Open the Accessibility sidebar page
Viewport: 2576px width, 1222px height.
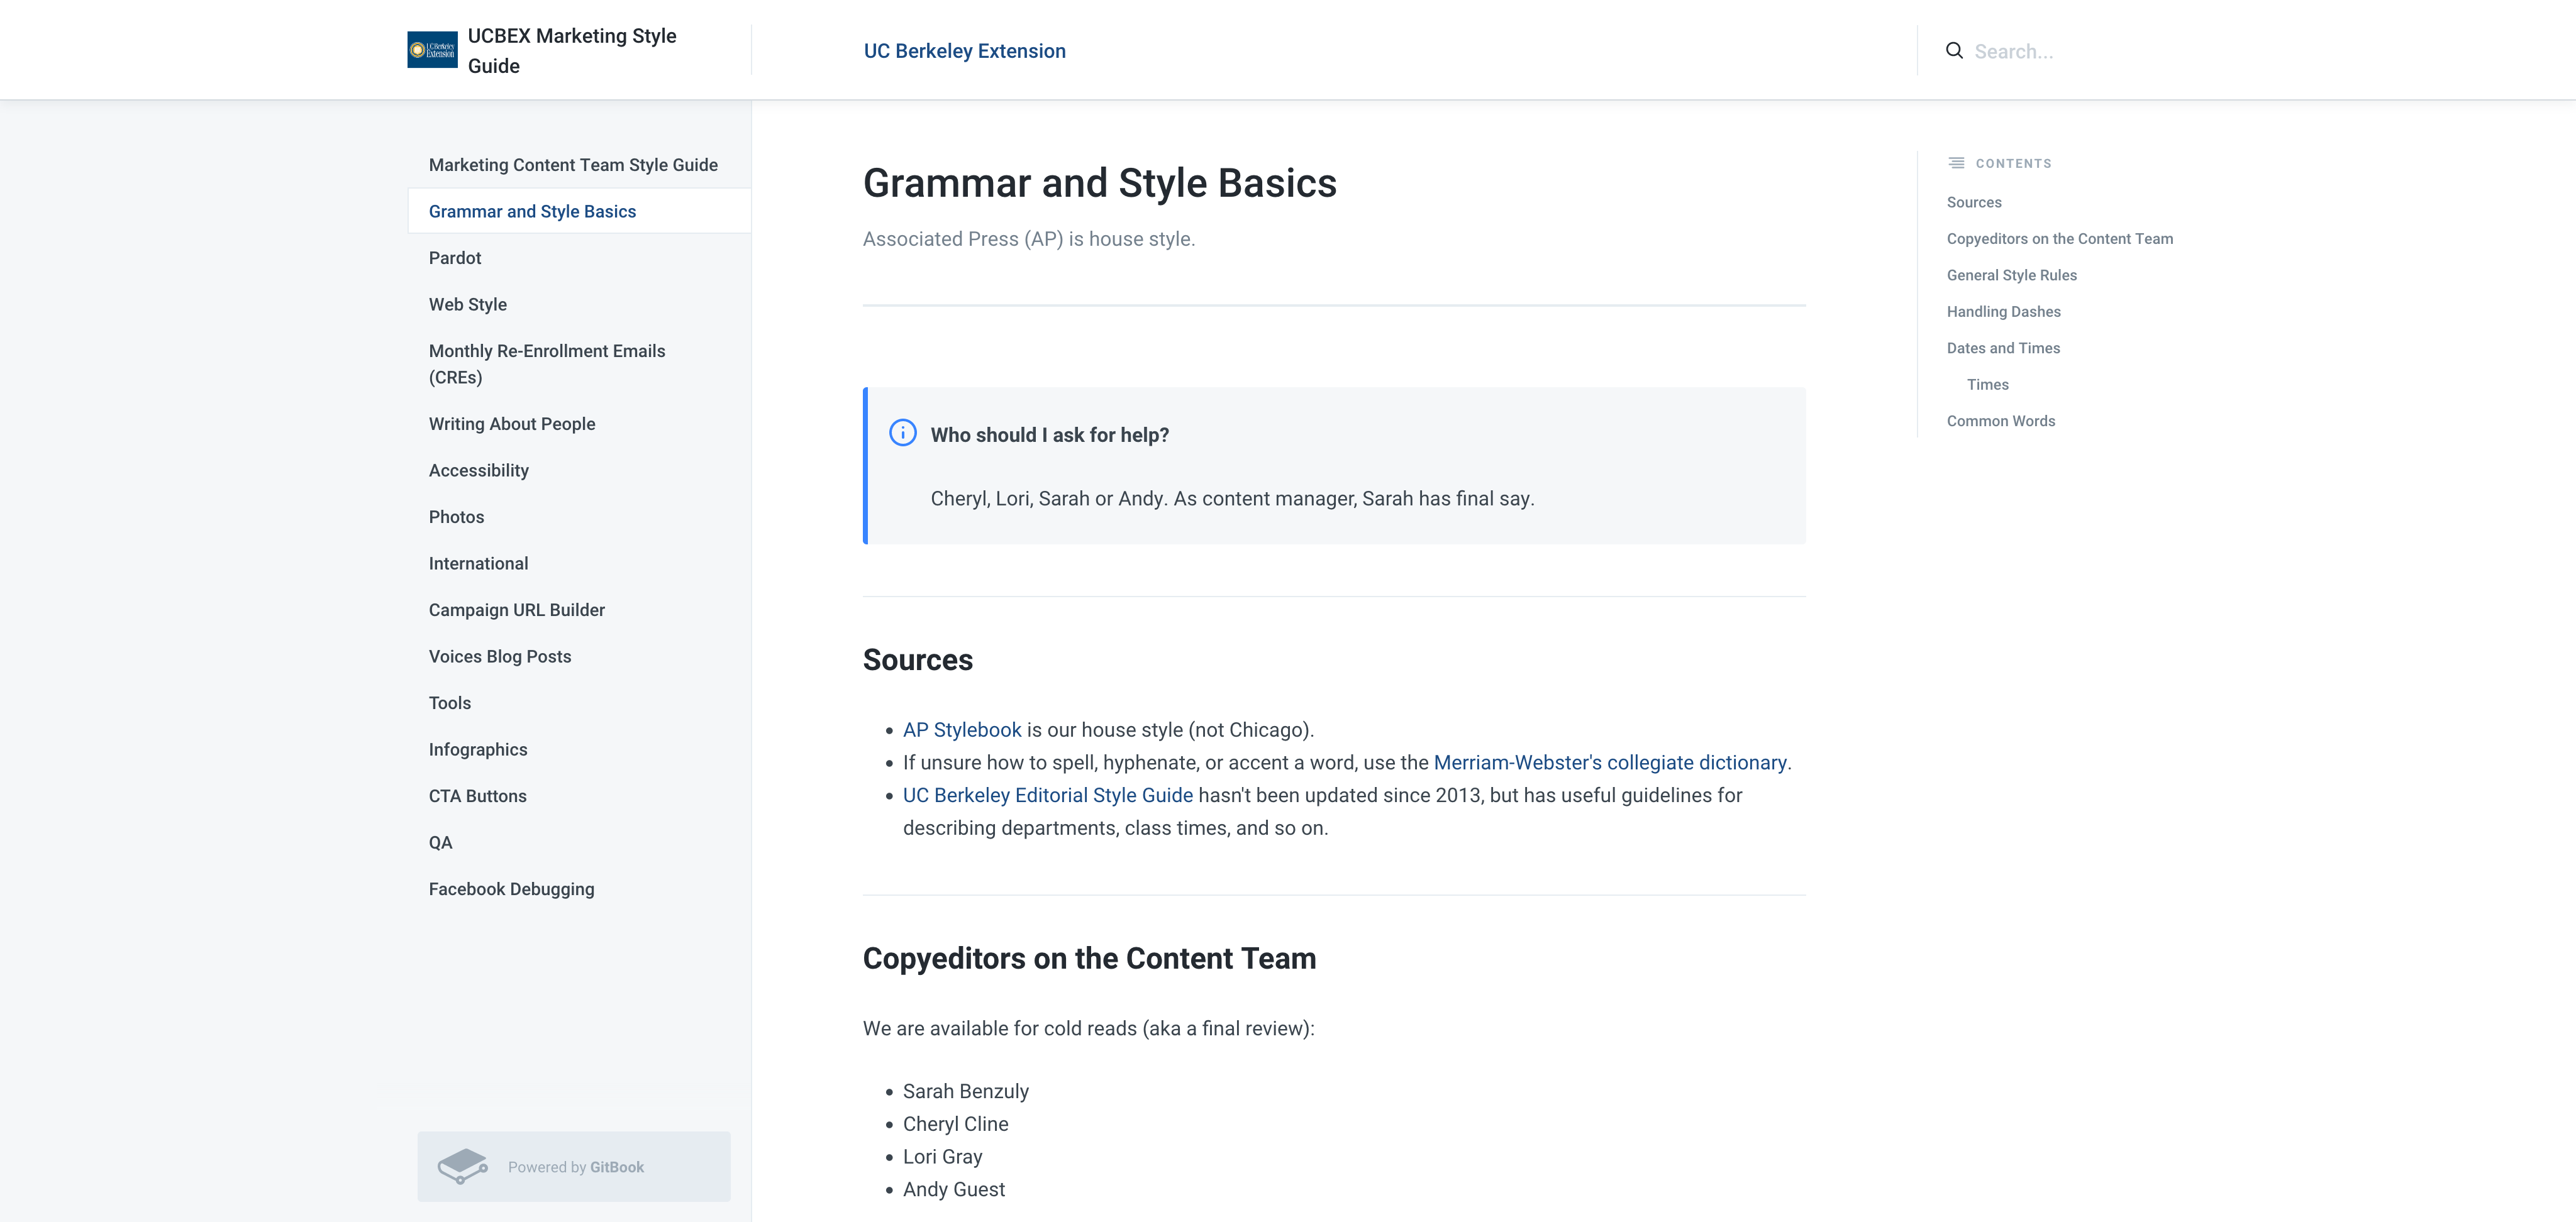click(478, 471)
